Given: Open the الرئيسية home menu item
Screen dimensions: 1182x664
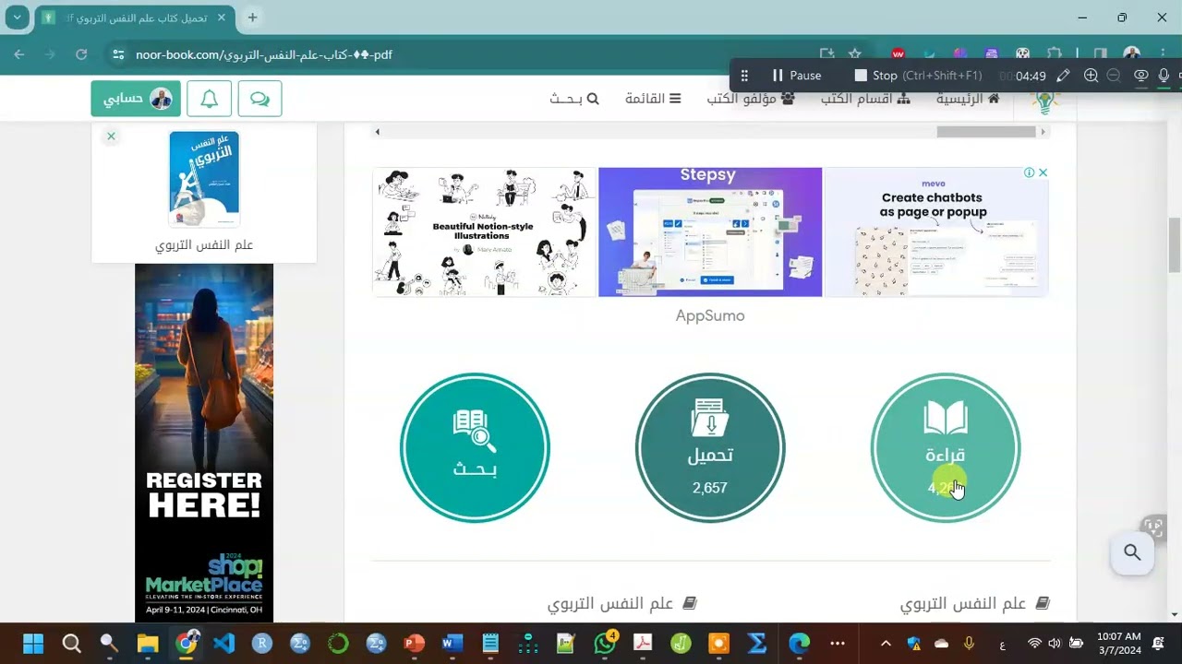Looking at the screenshot, I should point(968,99).
